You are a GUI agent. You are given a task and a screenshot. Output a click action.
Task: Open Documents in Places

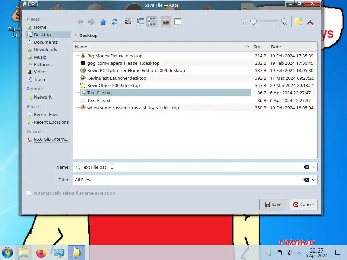tap(48, 42)
